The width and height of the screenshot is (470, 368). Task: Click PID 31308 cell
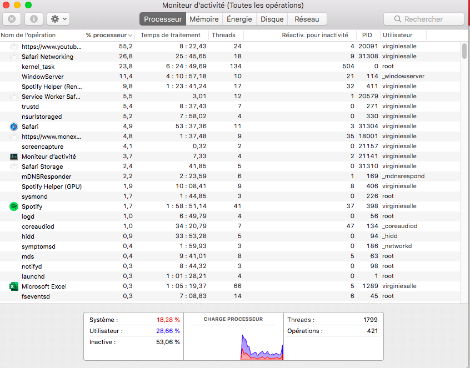[368, 56]
